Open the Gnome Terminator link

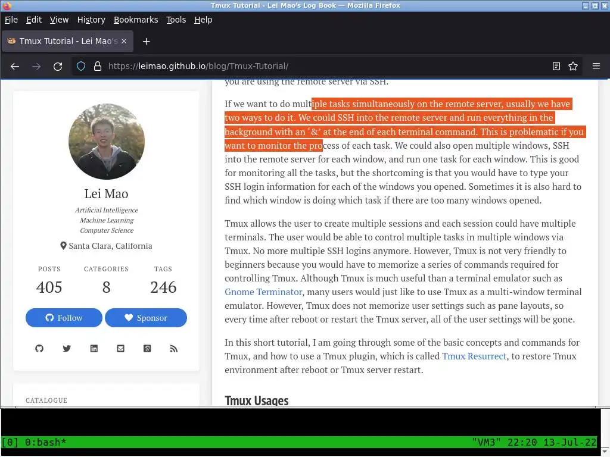(x=263, y=292)
